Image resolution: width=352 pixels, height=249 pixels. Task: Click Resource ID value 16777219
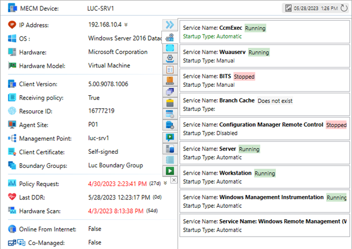tap(101, 111)
